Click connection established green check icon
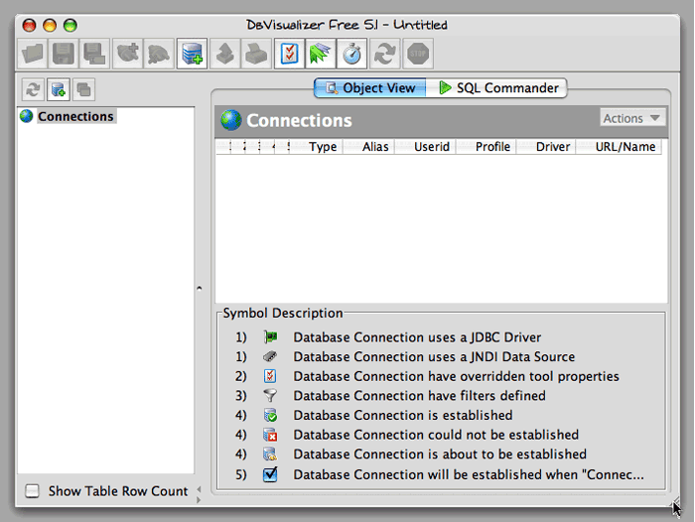 pyautogui.click(x=270, y=415)
